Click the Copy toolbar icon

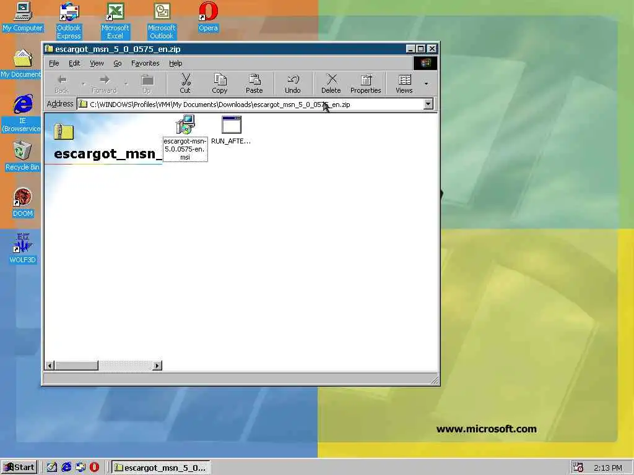pos(220,83)
